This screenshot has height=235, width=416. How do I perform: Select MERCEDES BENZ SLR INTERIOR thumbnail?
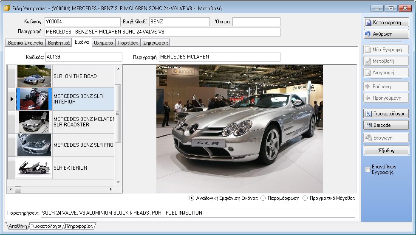coord(34,99)
